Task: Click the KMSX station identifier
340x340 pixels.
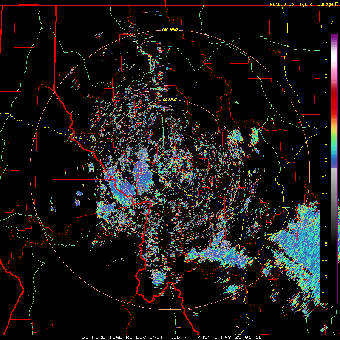Action: coord(205,337)
